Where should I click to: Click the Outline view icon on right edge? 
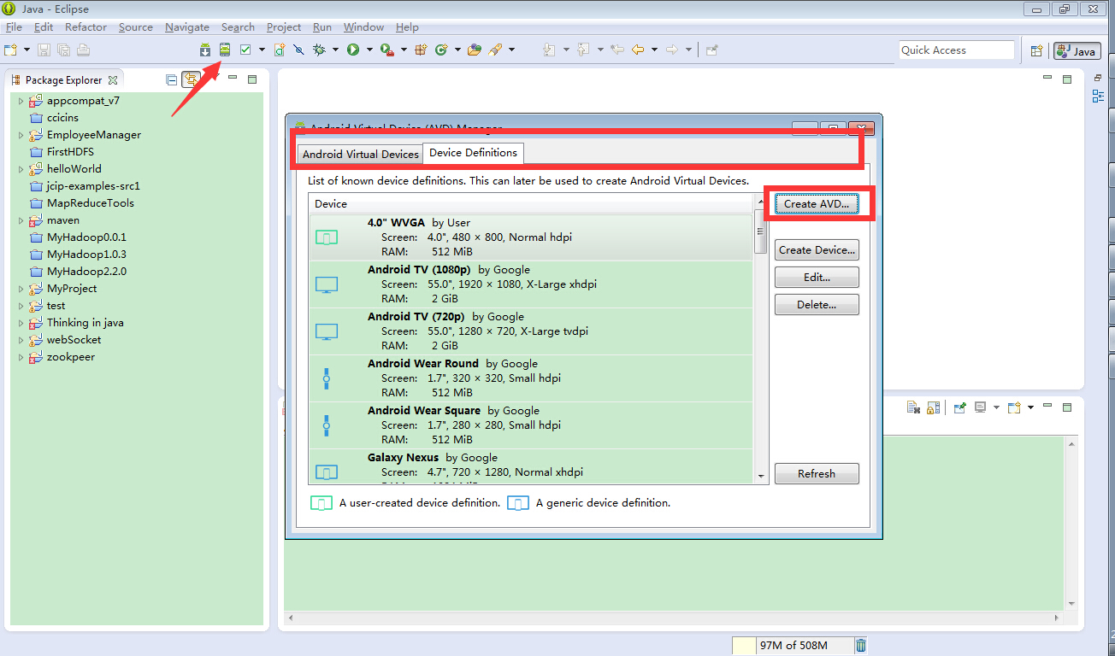coord(1099,97)
